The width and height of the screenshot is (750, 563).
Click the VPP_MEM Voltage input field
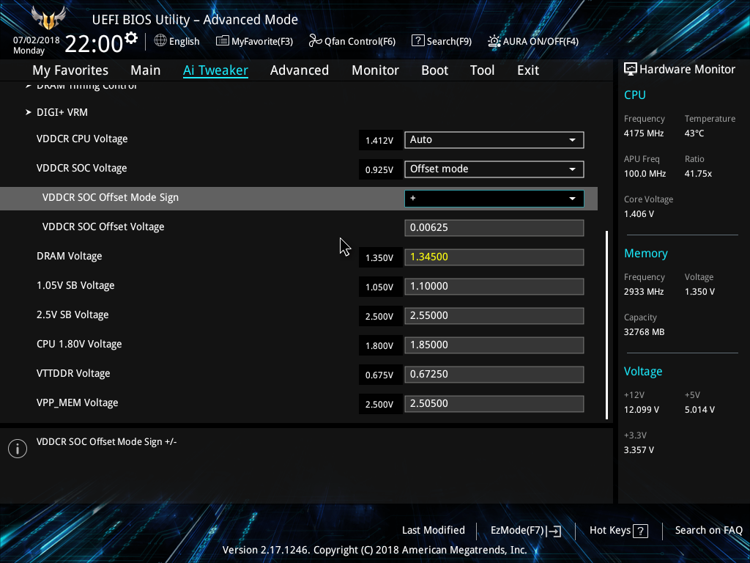pos(494,404)
